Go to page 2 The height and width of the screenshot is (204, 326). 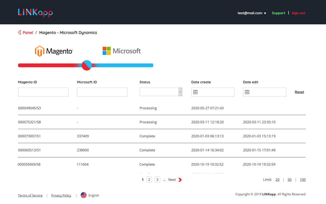(149, 180)
